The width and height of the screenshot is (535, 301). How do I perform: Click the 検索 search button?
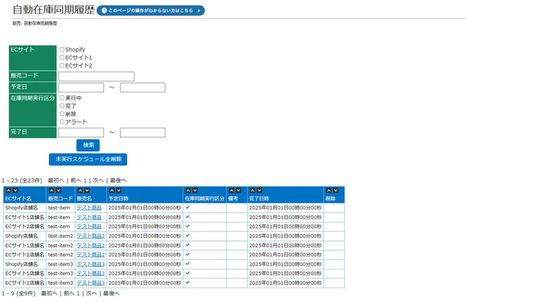(x=88, y=145)
